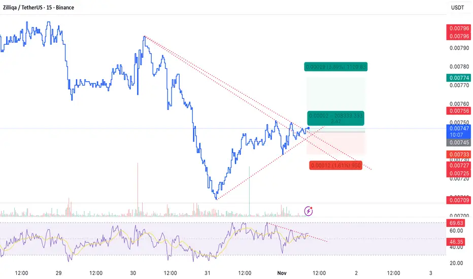Image resolution: width=473 pixels, height=279 pixels.
Task: Click the RSI value label 46.35
Action: click(456, 241)
